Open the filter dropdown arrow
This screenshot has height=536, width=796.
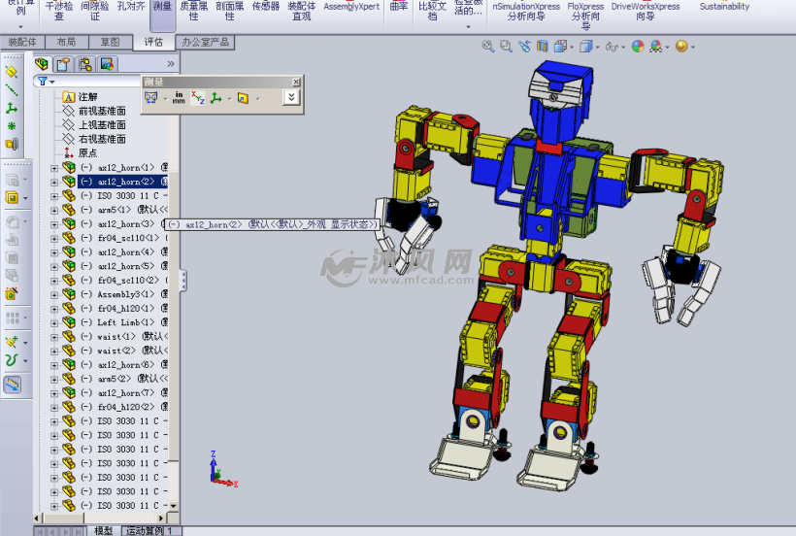(x=51, y=82)
